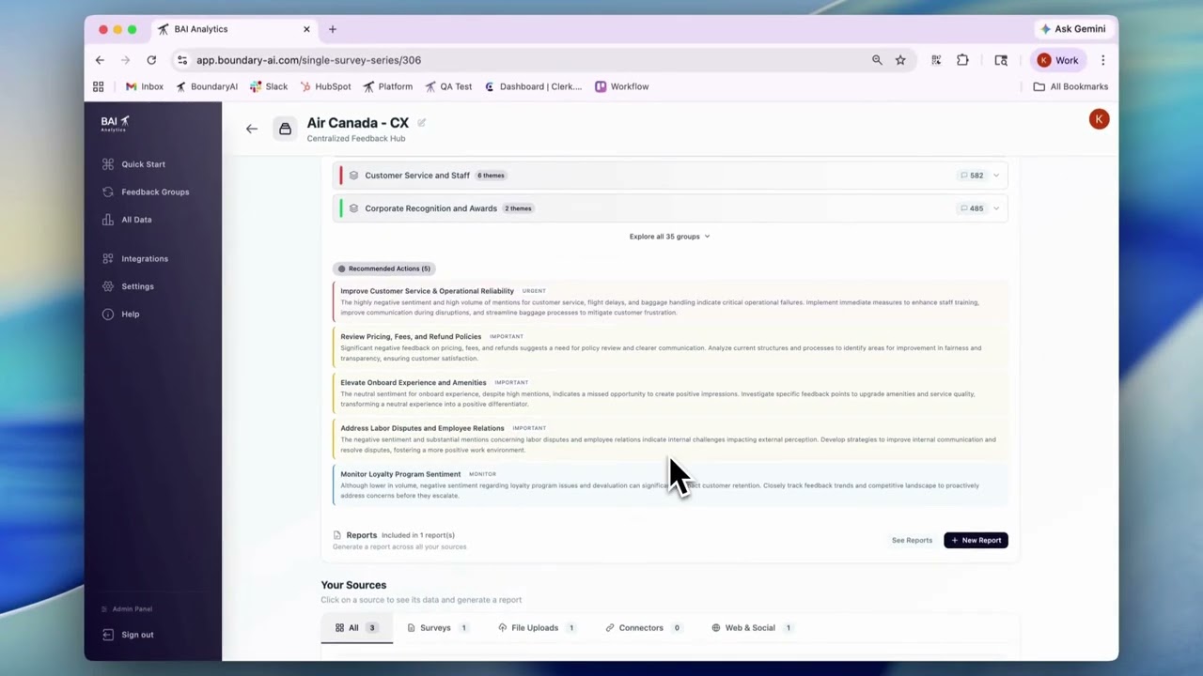
Task: Click the address bar URL
Action: (308, 60)
